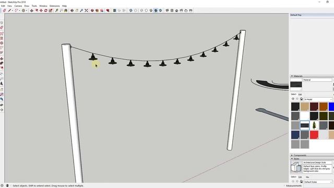Open the Line tool dropdown arrow
This screenshot has width=334, height=188.
pos(13,10)
